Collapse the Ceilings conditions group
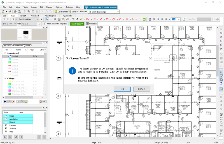 pos(5,78)
